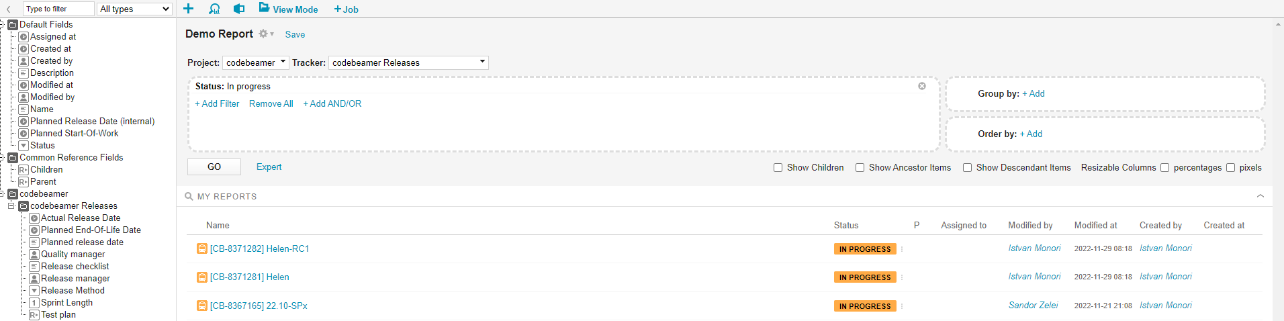
Task: Enable the Show Ancestor Items checkbox
Action: click(860, 168)
